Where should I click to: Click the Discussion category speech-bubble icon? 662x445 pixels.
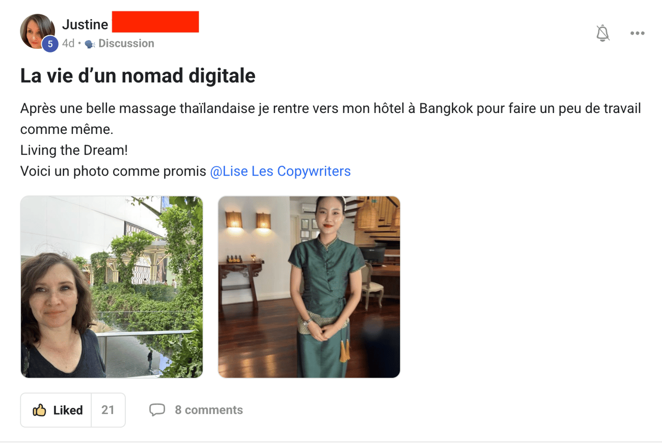tap(90, 44)
